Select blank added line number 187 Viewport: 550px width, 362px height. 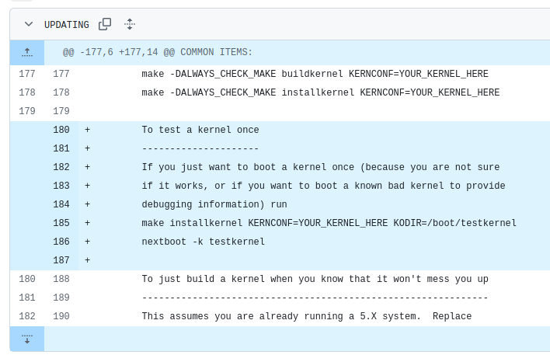point(61,260)
